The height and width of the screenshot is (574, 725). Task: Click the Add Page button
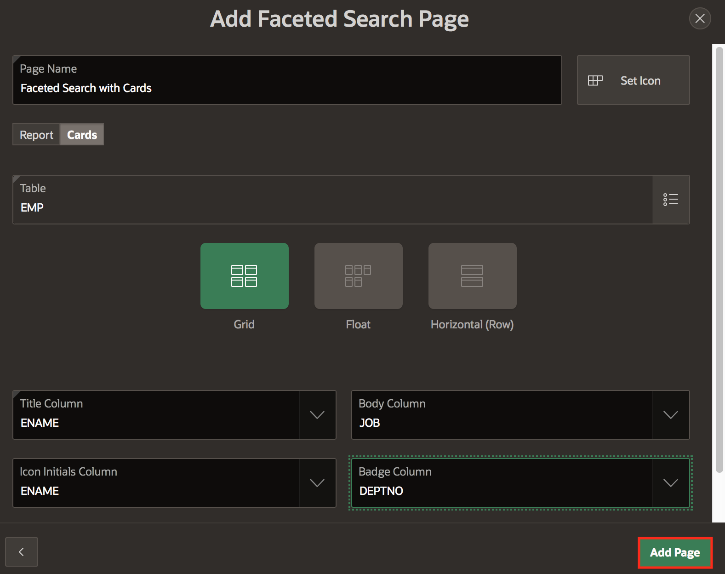pos(674,552)
